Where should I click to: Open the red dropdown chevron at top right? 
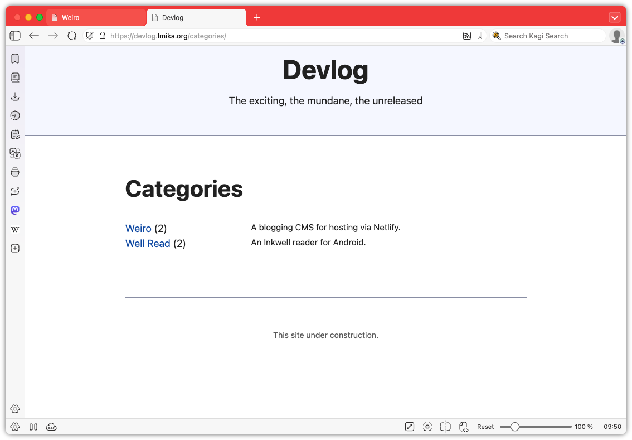pos(615,17)
